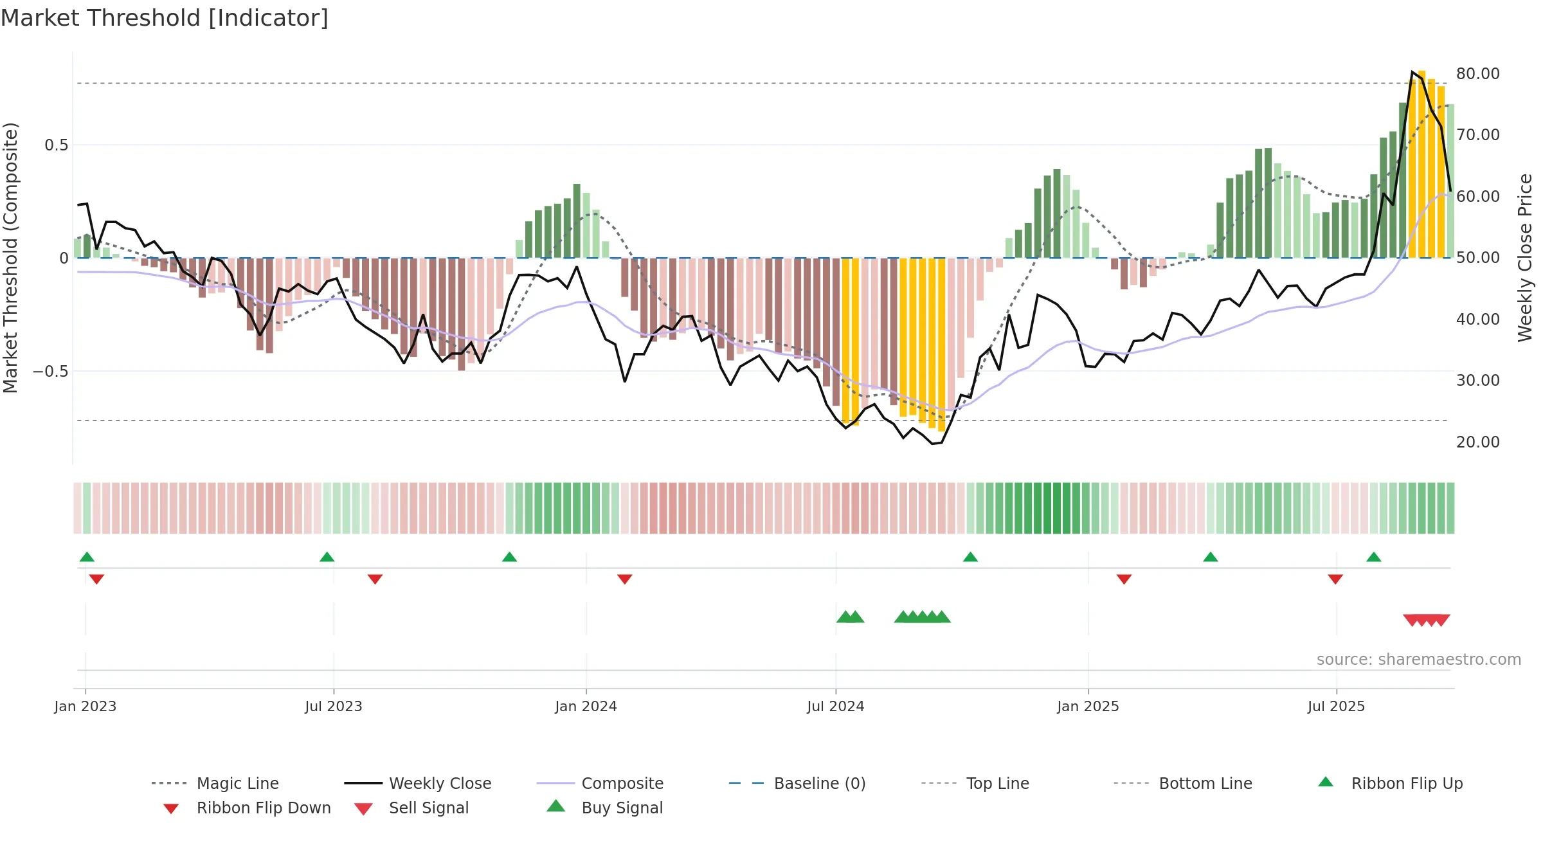Toggle the Buy Signal legend entry

(605, 808)
